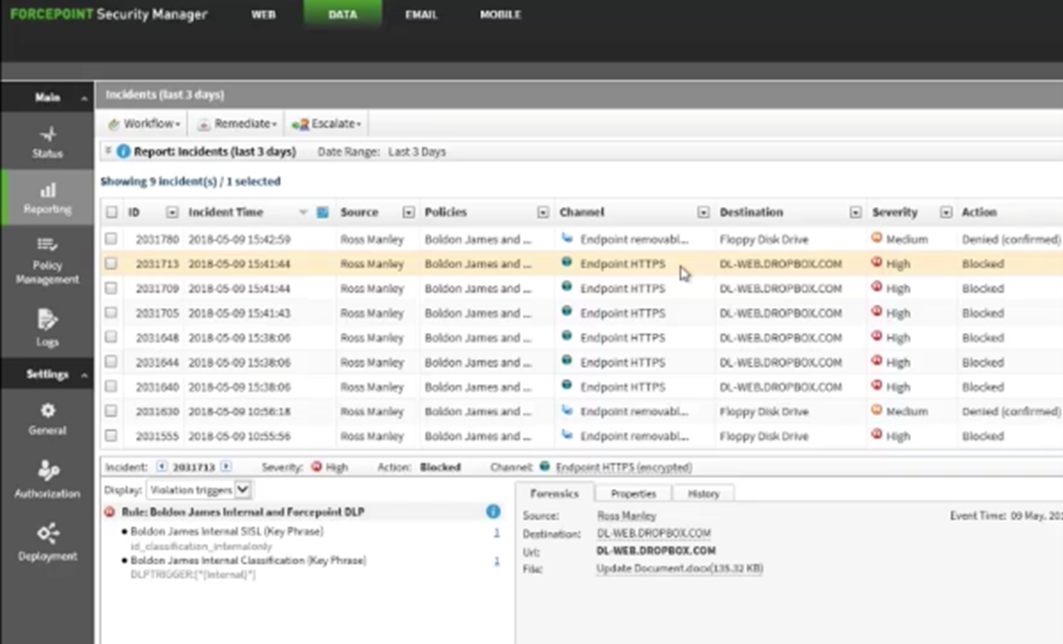This screenshot has width=1063, height=644.
Task: Click the info icon next to Report title
Action: click(123, 151)
